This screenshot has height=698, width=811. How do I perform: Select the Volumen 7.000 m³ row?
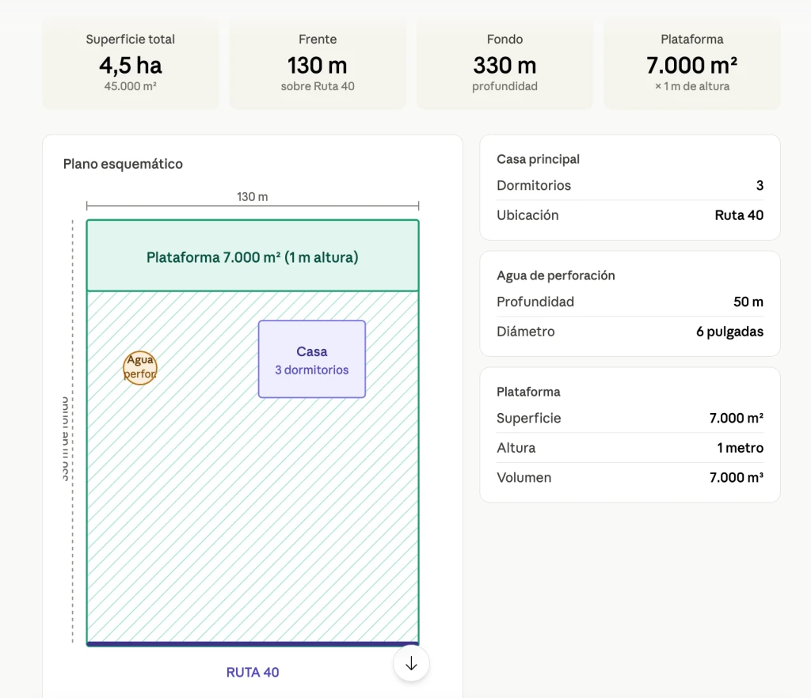click(630, 477)
